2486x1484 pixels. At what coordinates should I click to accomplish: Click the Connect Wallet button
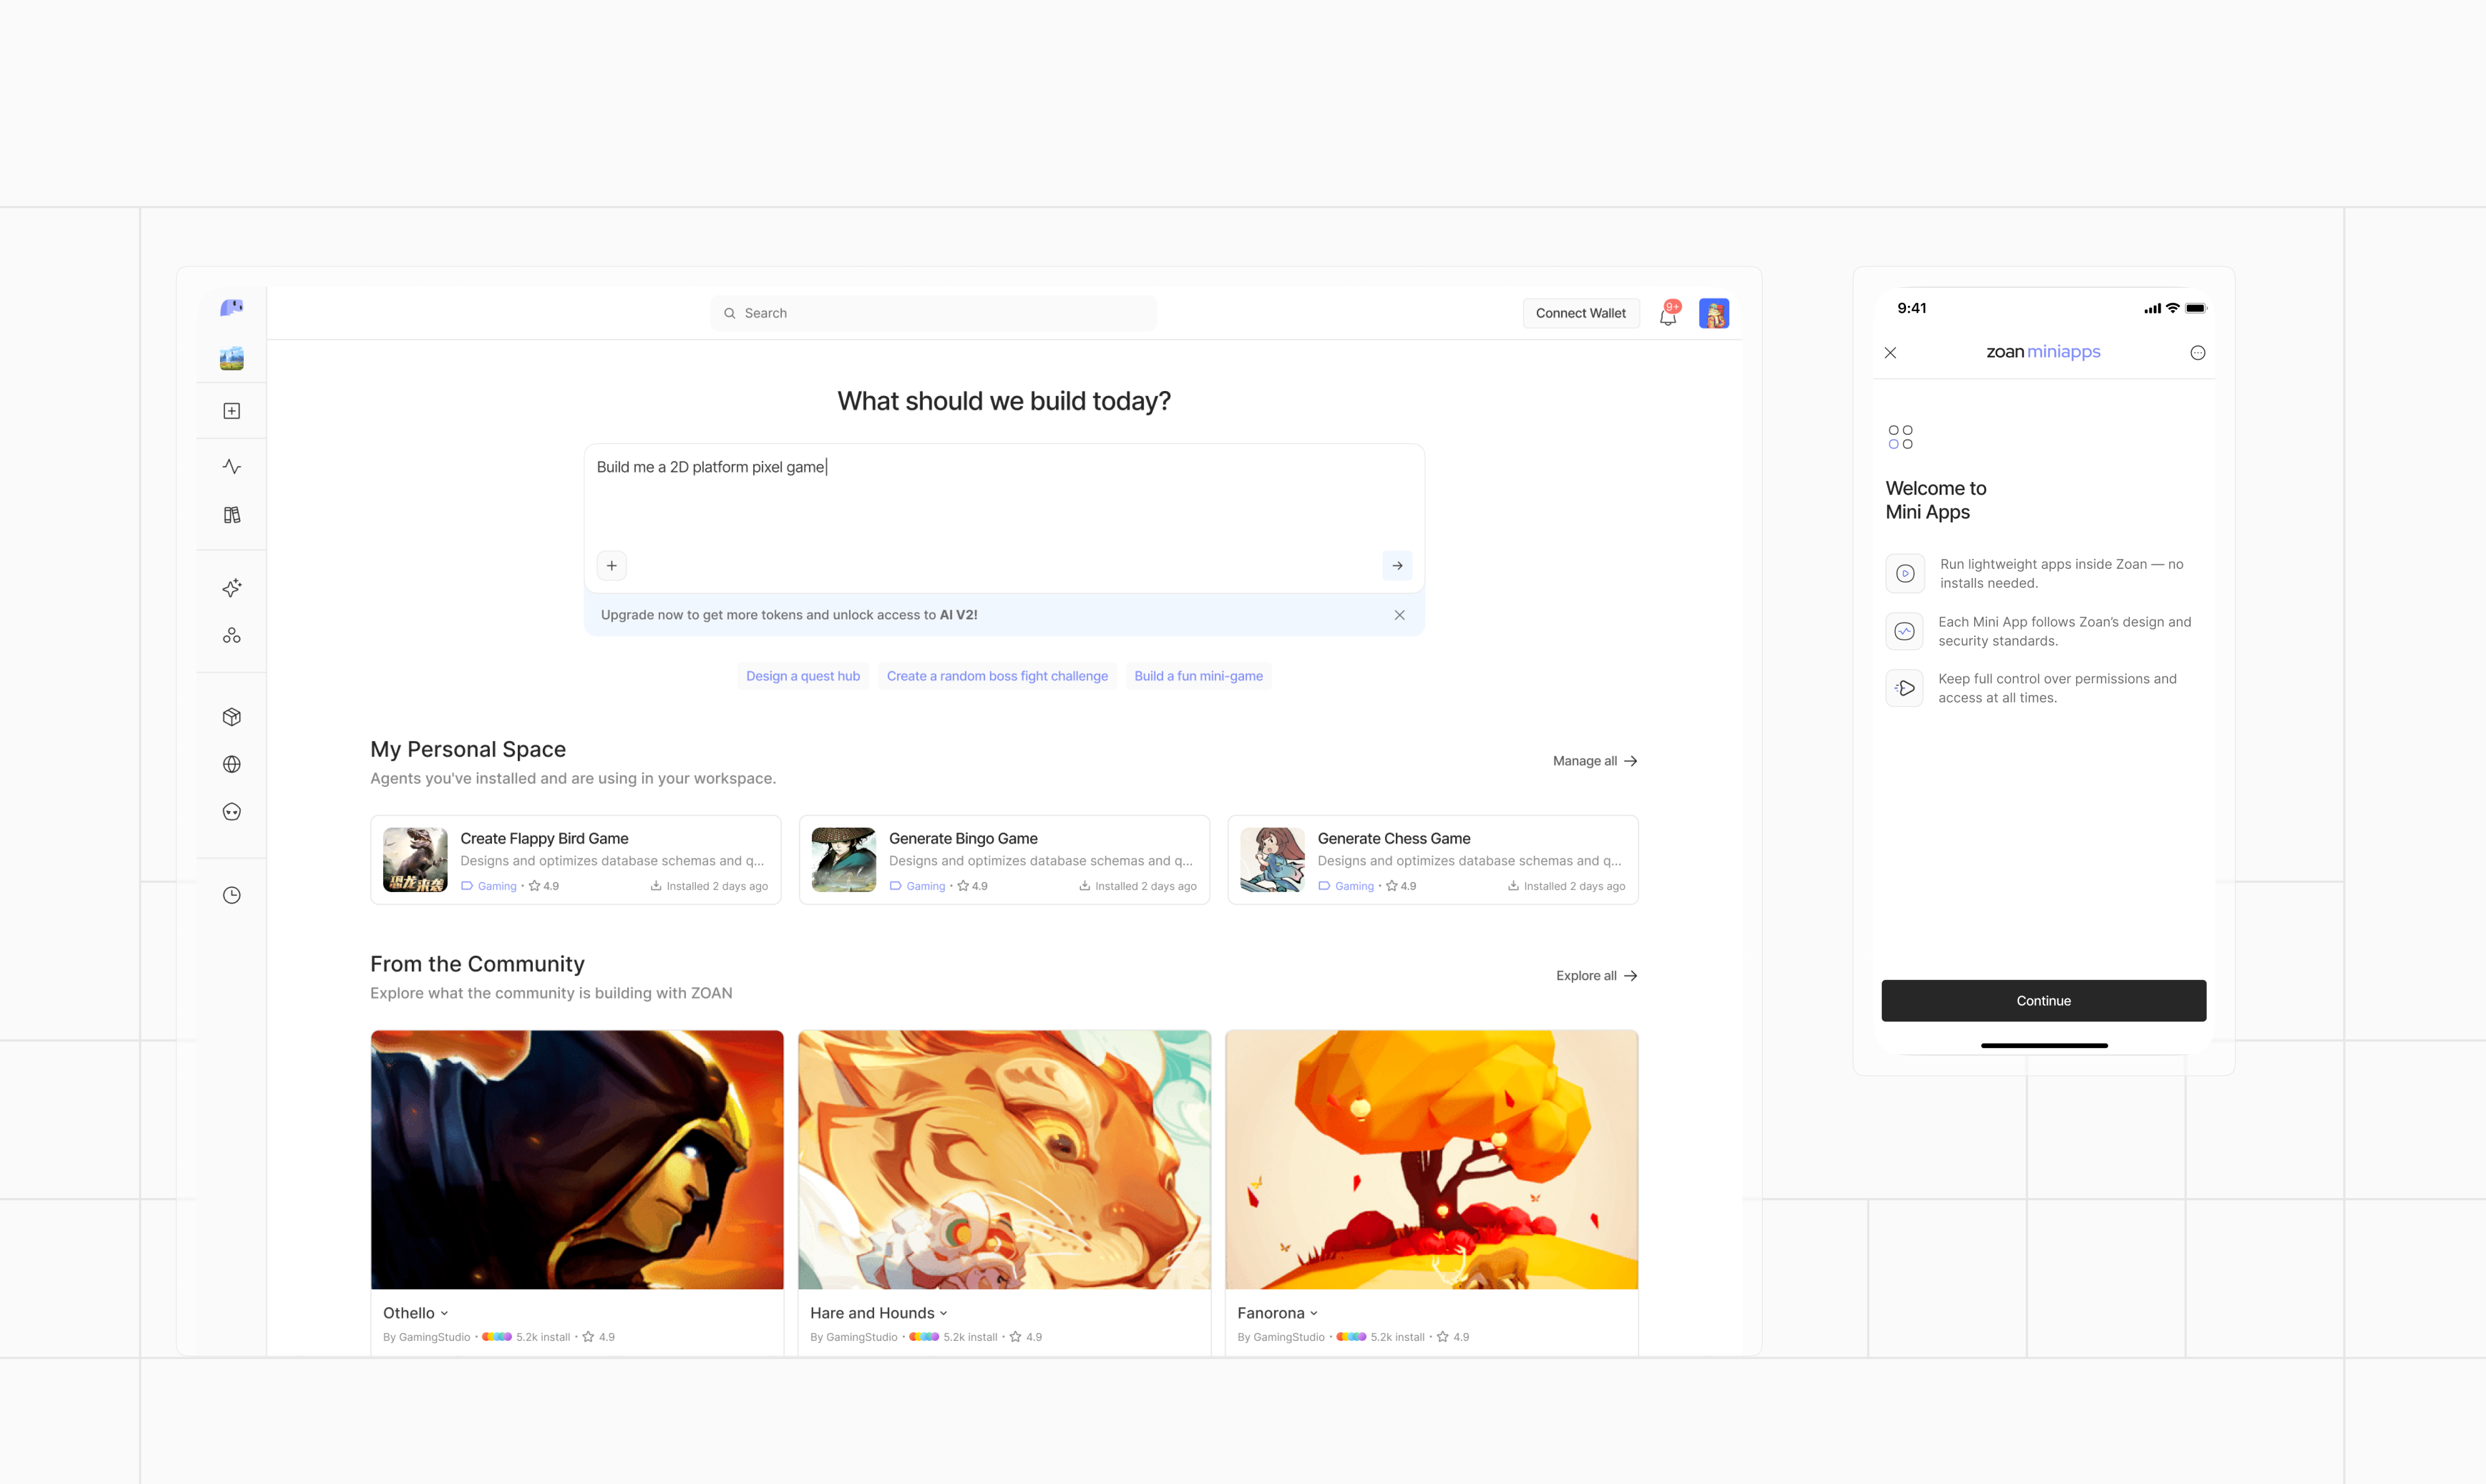tap(1581, 313)
